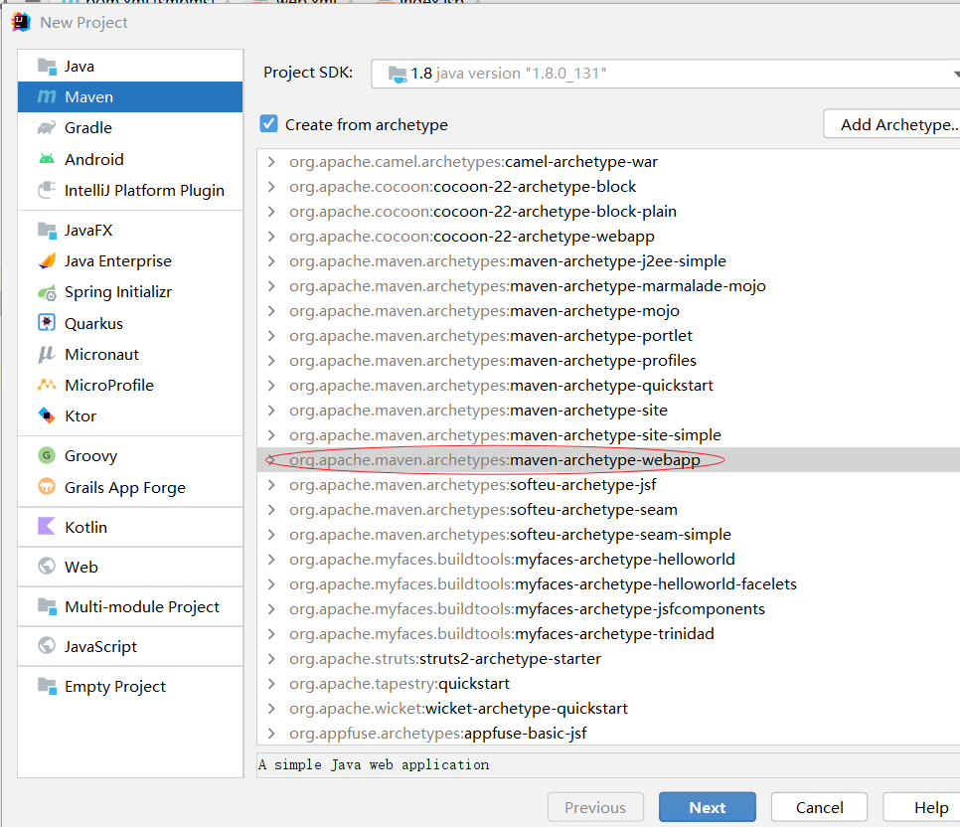Screen dimensions: 960x827
Task: Select the MicroProfile icon
Action: tap(47, 385)
